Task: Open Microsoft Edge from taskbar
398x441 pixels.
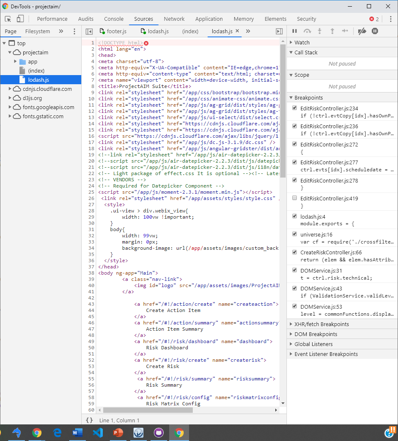Action: tap(57, 433)
